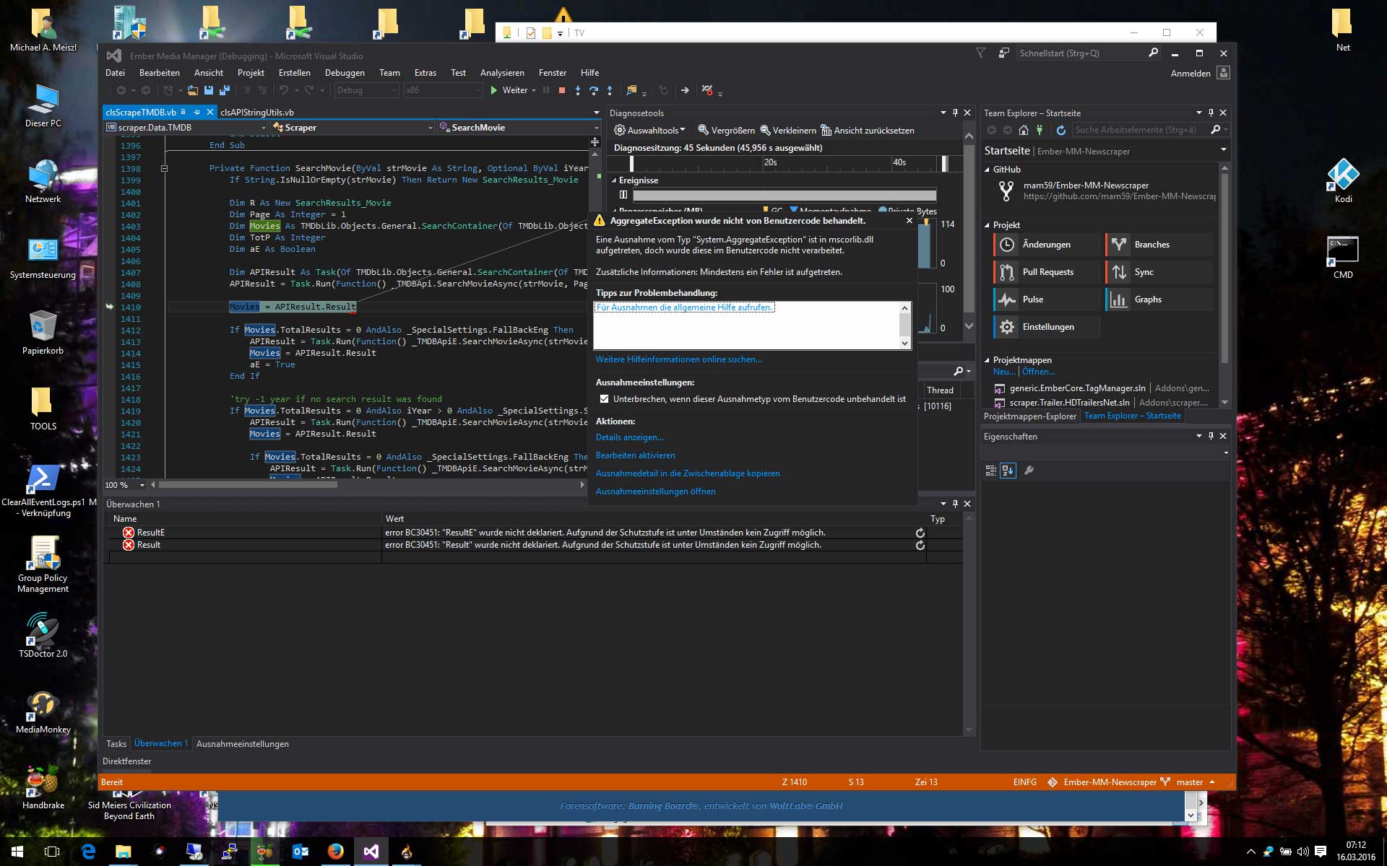
Task: Click the alphabetical sort icon in Eigenschaften
Action: pos(1008,471)
